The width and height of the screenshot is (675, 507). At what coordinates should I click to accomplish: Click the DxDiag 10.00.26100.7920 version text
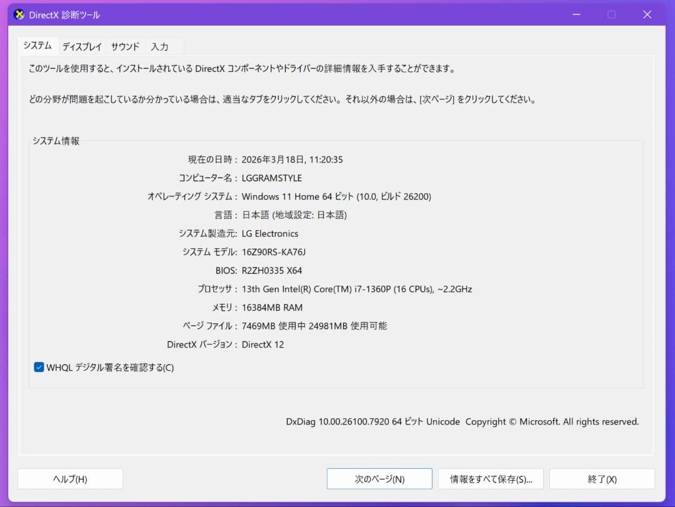462,422
